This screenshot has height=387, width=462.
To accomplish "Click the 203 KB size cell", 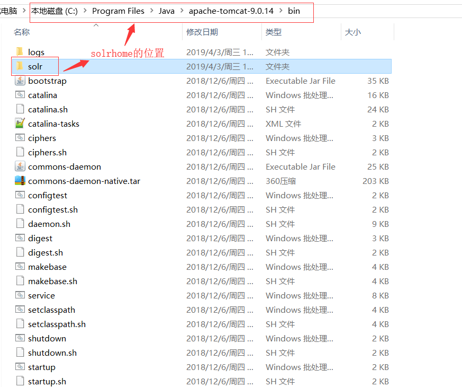I will 375,181.
